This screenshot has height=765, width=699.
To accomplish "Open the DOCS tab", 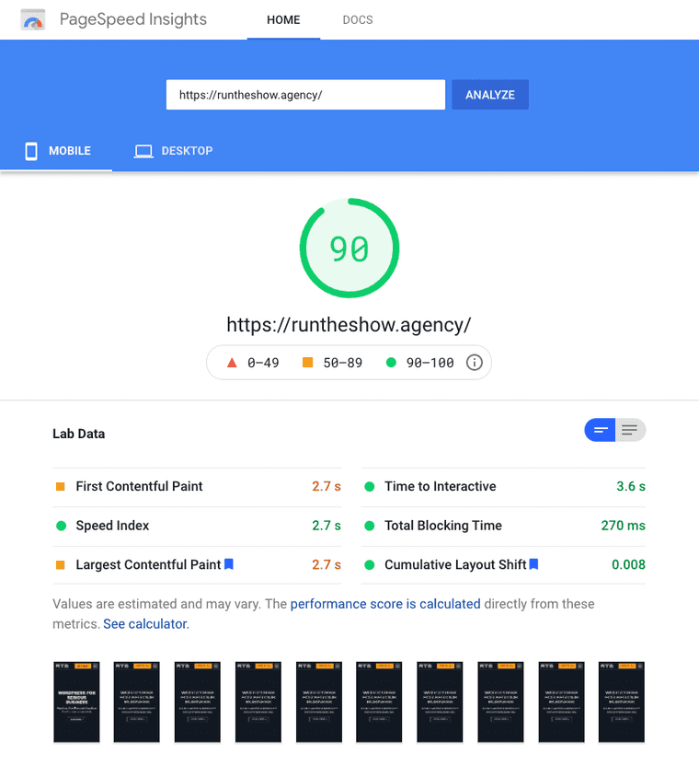I will [358, 20].
